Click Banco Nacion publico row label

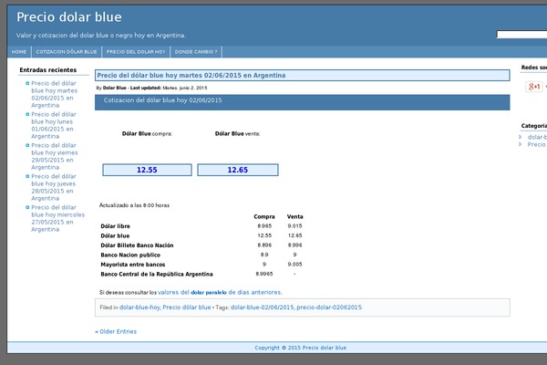point(130,255)
